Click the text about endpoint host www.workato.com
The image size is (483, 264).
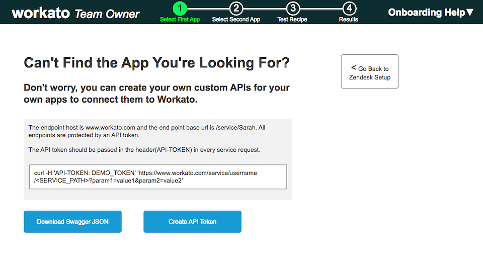147,131
